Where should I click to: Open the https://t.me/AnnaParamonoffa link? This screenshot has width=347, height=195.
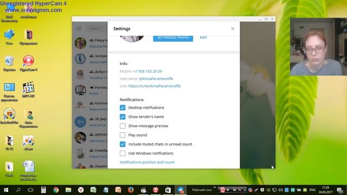point(155,86)
